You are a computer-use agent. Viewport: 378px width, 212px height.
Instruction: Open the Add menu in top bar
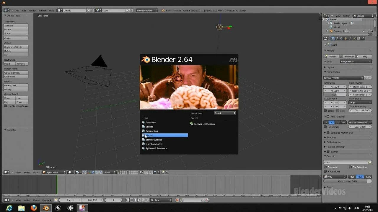click(x=24, y=10)
